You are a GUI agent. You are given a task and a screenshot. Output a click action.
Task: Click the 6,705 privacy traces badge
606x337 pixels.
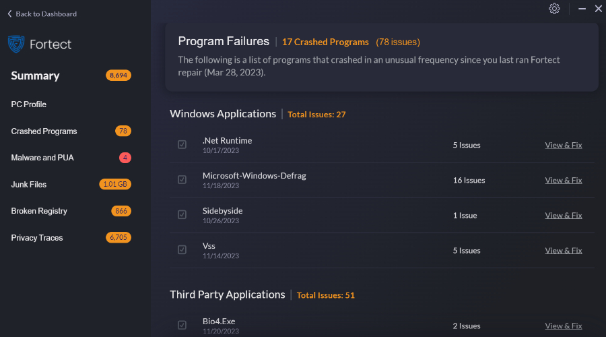click(x=119, y=237)
